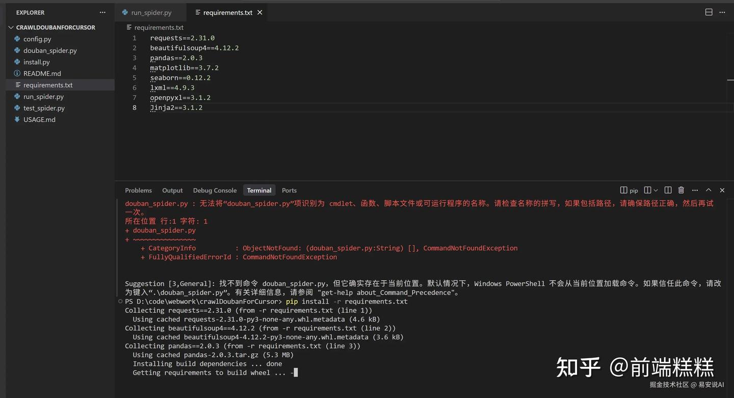Open editor more actions ellipsis menu

pyautogui.click(x=722, y=12)
